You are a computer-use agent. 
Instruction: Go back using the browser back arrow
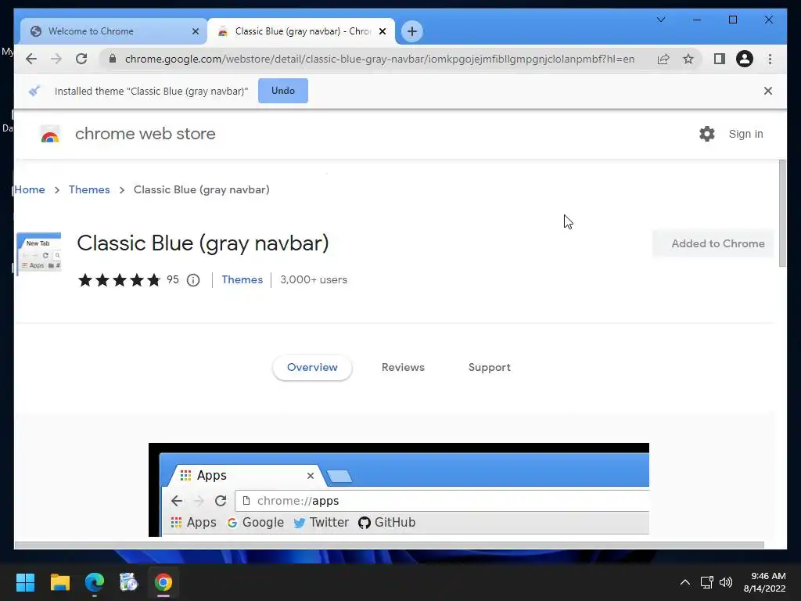click(x=31, y=59)
